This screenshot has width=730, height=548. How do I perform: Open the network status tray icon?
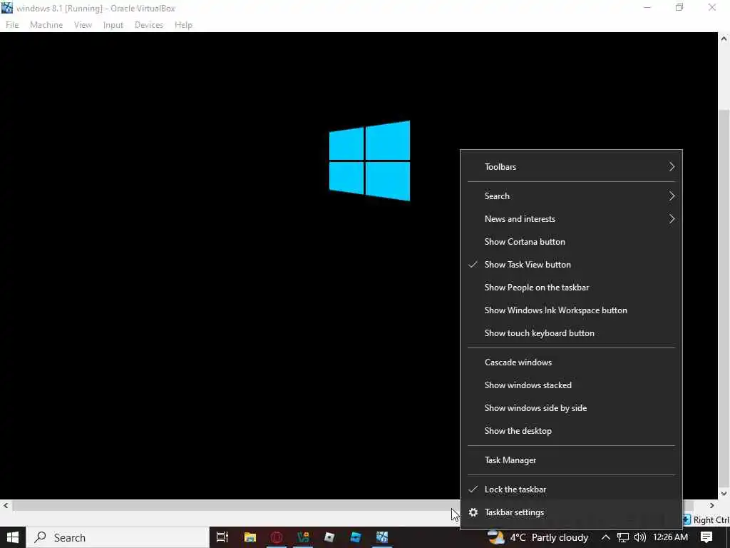623,537
